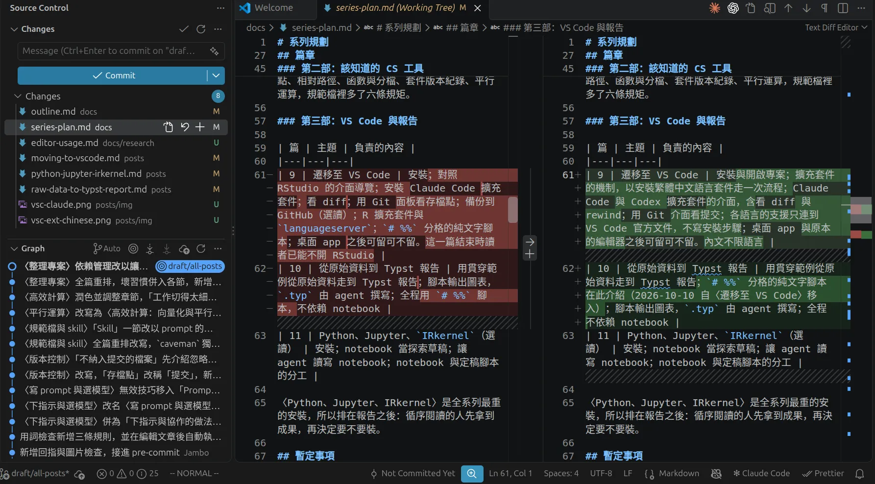
Task: Fetch from remote in Graph toolbar
Action: 150,249
